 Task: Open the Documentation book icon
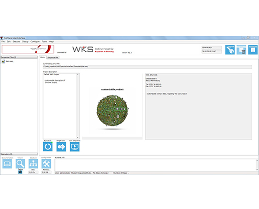coord(7,164)
